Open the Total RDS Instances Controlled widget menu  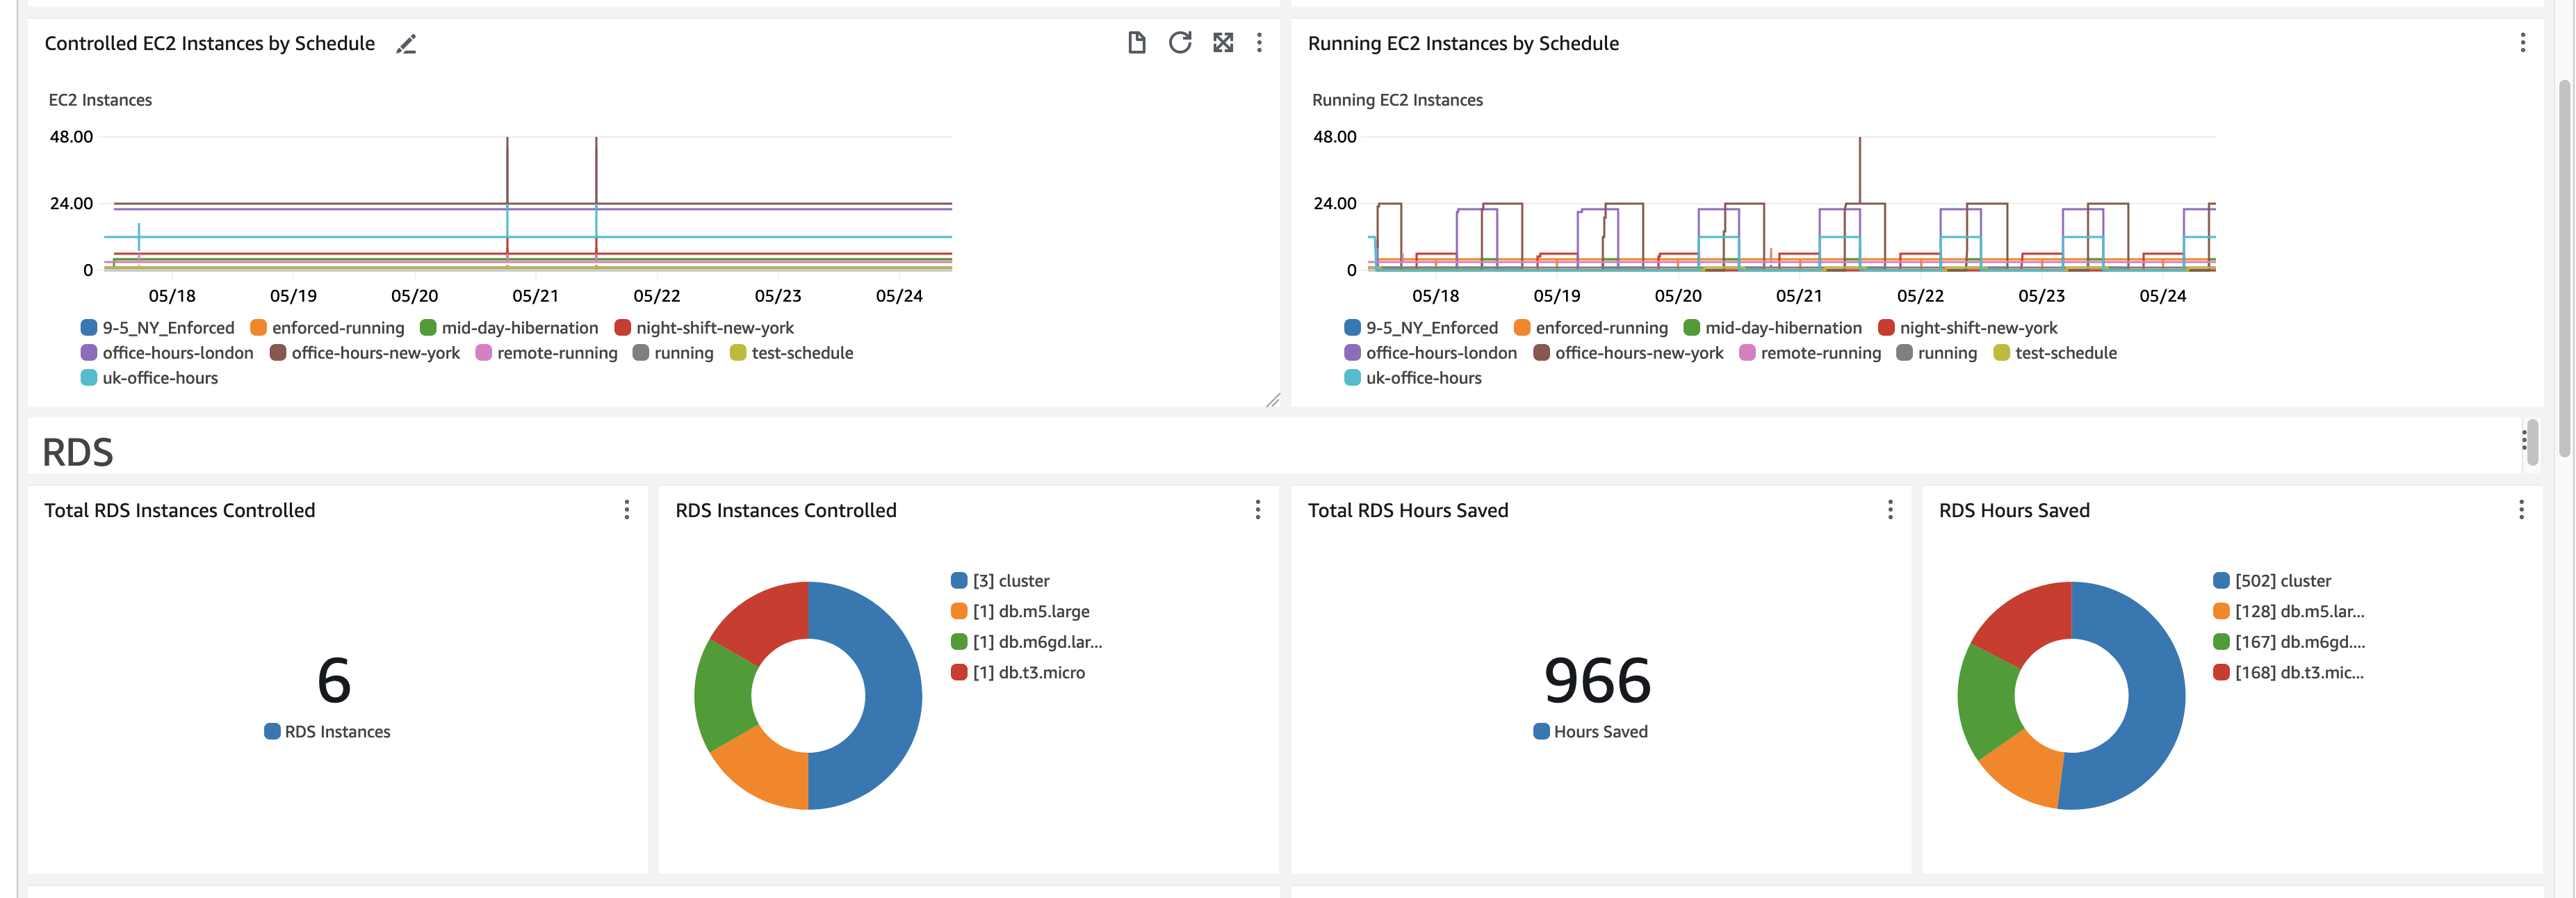tap(627, 510)
